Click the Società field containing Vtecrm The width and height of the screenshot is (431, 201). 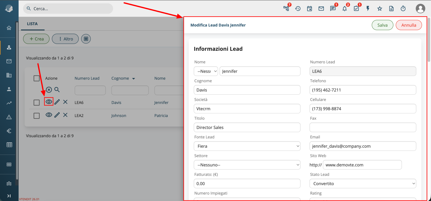[247, 109]
